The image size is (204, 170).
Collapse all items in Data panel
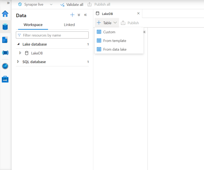pyautogui.click(x=79, y=15)
